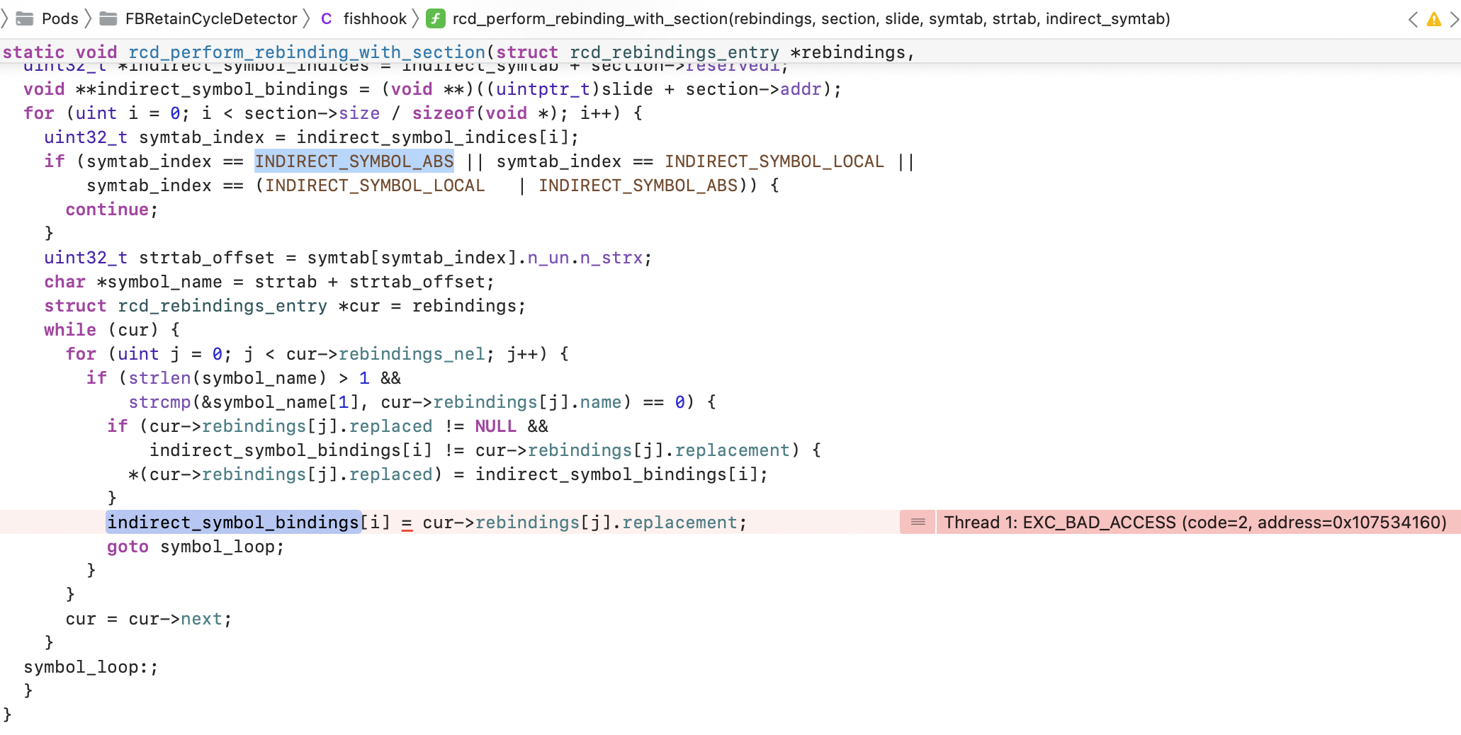Viewport: 1461px width, 735px height.
Task: Click the strcmp function call
Action: [159, 402]
